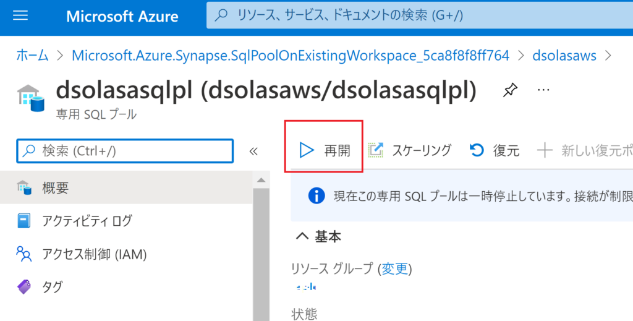633x321 pixels.
Task: Collapse the 基本 section chevron
Action: (x=302, y=237)
